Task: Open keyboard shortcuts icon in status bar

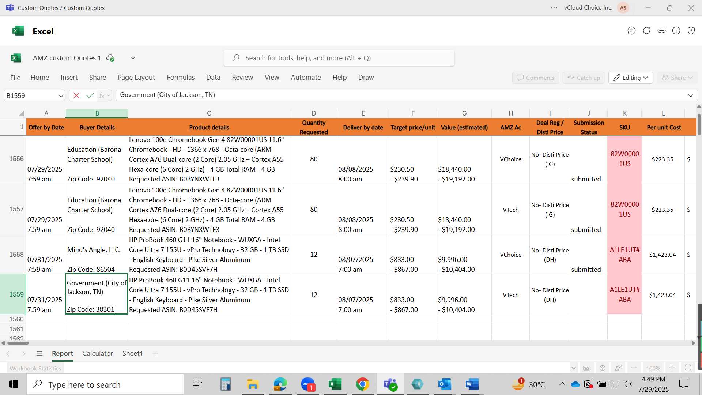Action: click(x=587, y=368)
